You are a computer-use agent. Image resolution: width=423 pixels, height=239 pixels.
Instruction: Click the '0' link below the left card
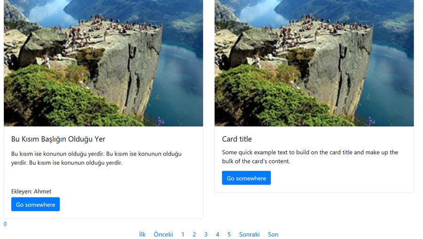tap(5, 224)
